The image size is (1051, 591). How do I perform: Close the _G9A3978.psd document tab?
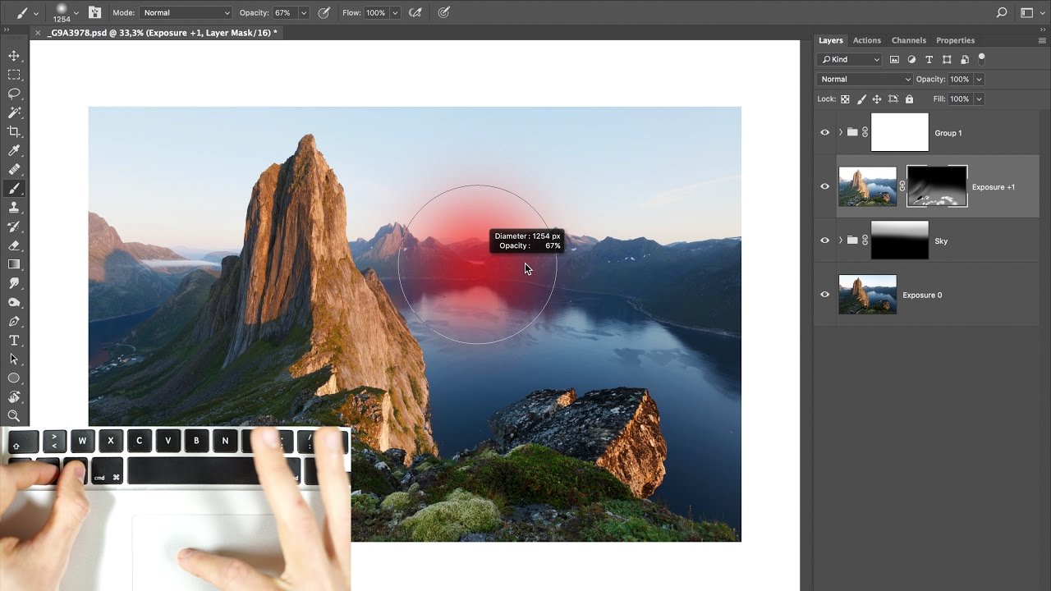[x=38, y=33]
